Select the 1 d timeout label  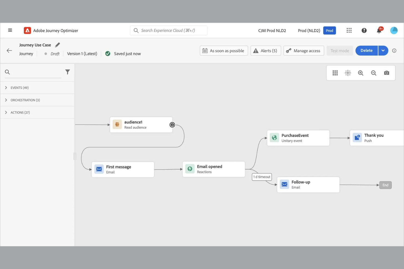pyautogui.click(x=262, y=177)
